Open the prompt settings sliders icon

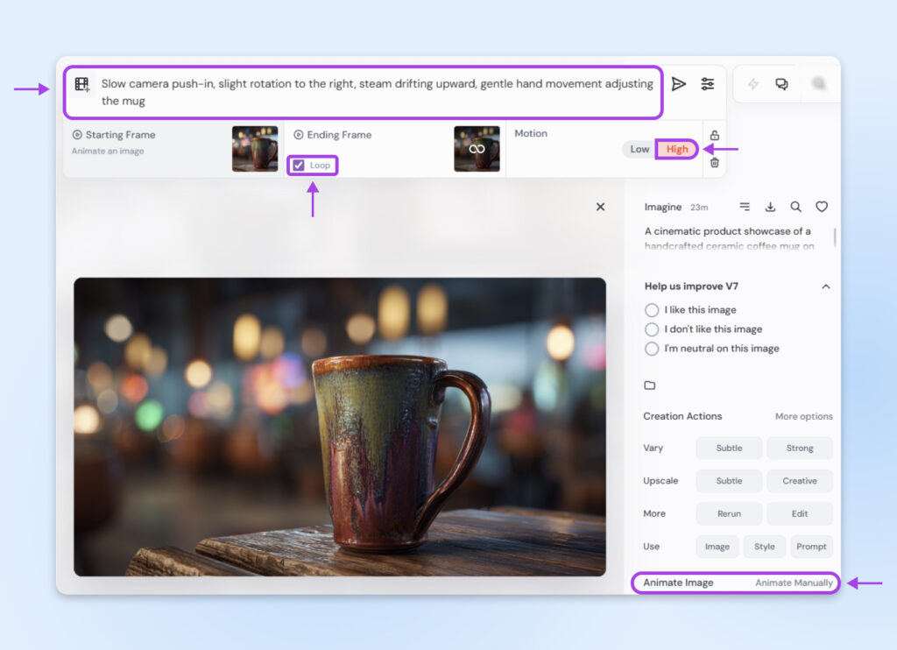tap(707, 84)
